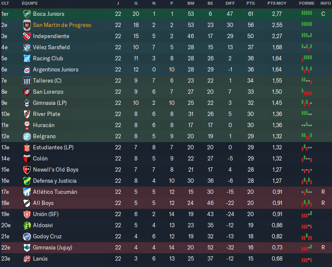The width and height of the screenshot is (332, 267).
Task: Click the Racing Club crest icon
Action: [27, 59]
